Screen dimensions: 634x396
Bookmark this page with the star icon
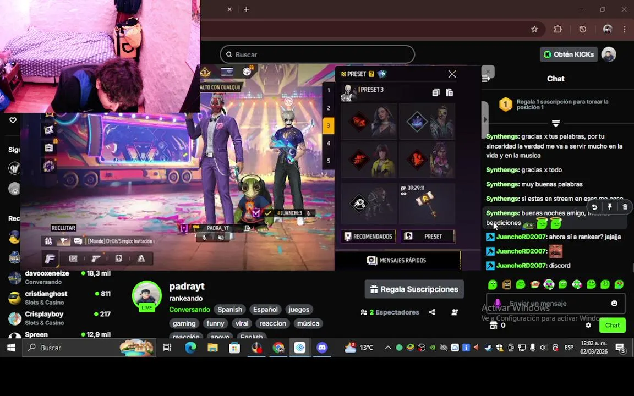click(x=534, y=29)
